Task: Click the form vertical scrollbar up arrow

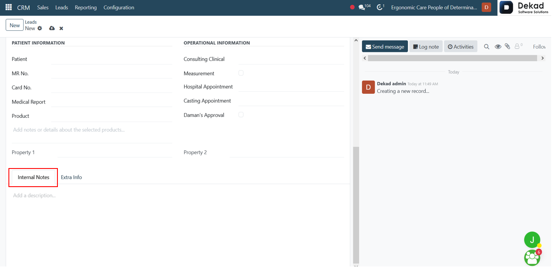Action: (356, 41)
